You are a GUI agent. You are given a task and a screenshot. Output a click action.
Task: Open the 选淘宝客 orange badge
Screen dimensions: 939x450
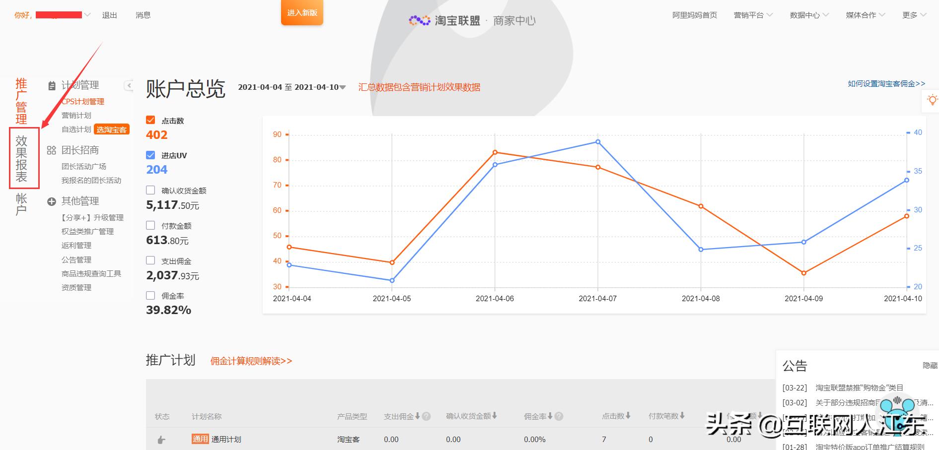pyautogui.click(x=112, y=129)
